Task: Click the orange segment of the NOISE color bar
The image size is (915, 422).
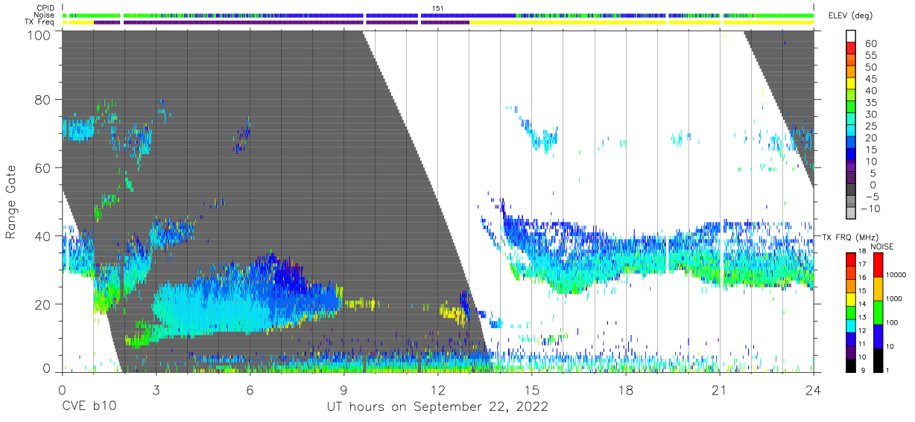Action: (878, 288)
